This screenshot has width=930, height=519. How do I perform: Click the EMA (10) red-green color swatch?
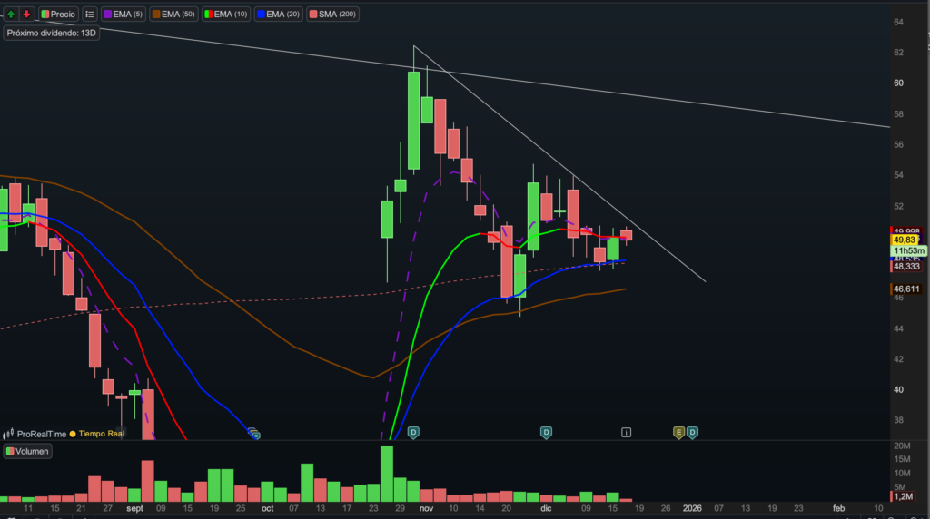tap(209, 15)
